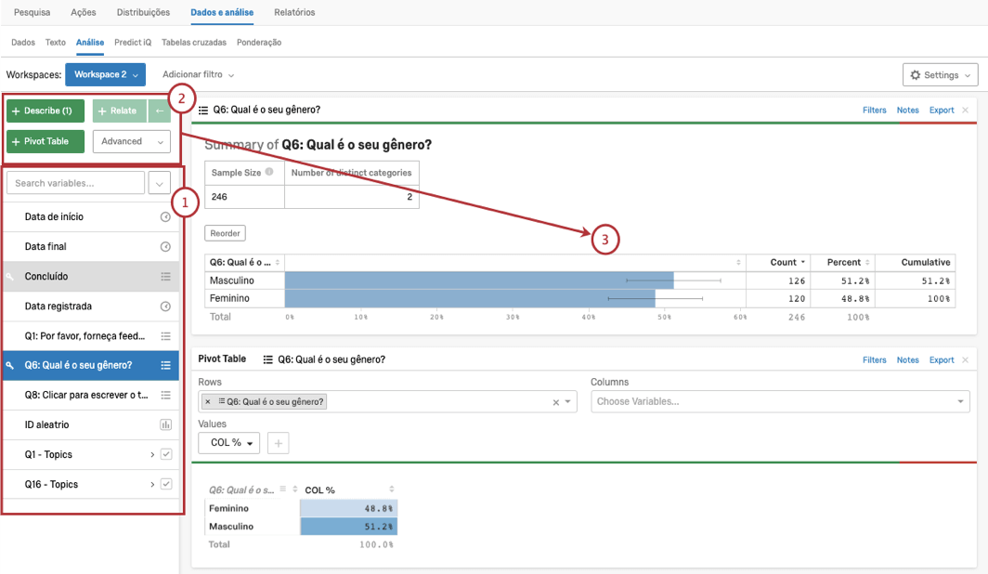Toggle the Q1 - Topics checkbox

(x=166, y=454)
